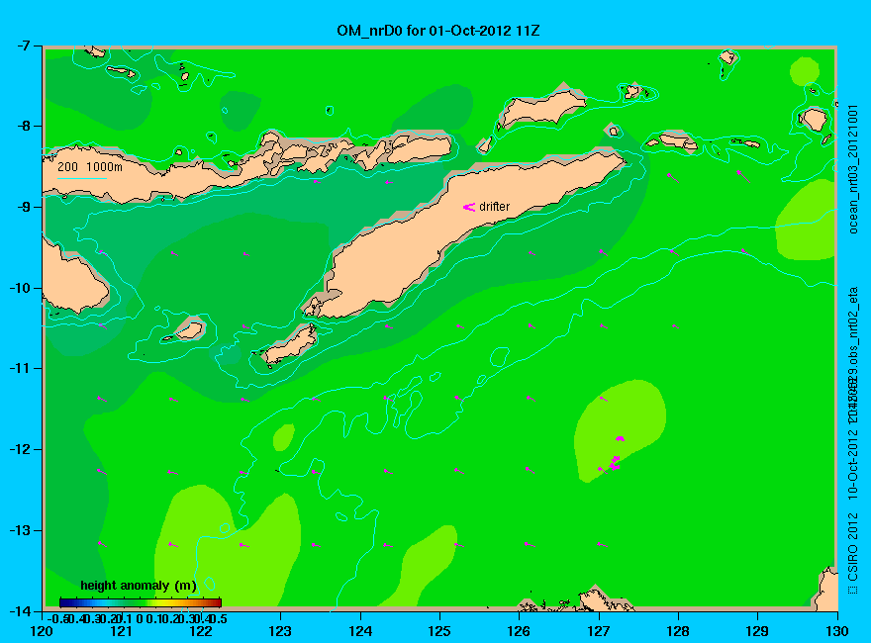Click the "drifter" legend label
Screen dimensions: 871x643
coord(494,207)
